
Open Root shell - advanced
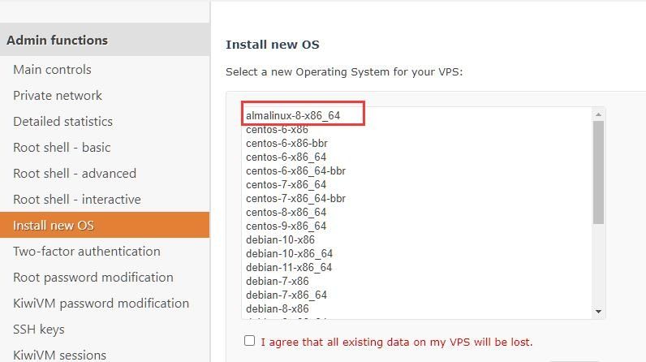(75, 174)
